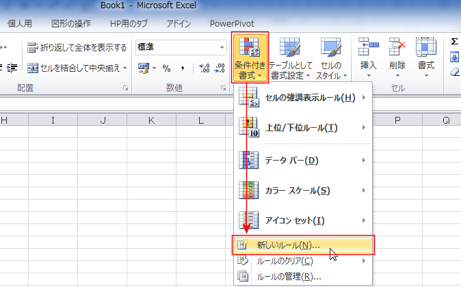
Task: Select column P header
Action: [397, 120]
